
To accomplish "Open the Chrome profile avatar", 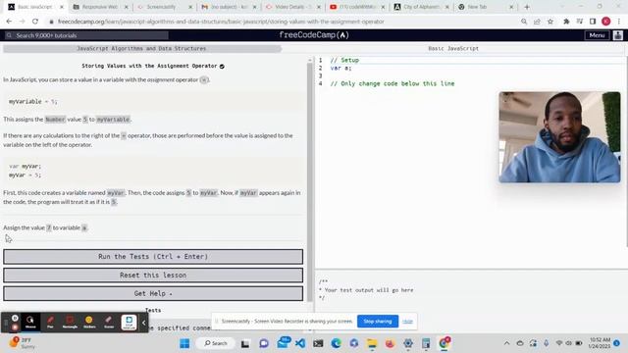I will click(606, 22).
